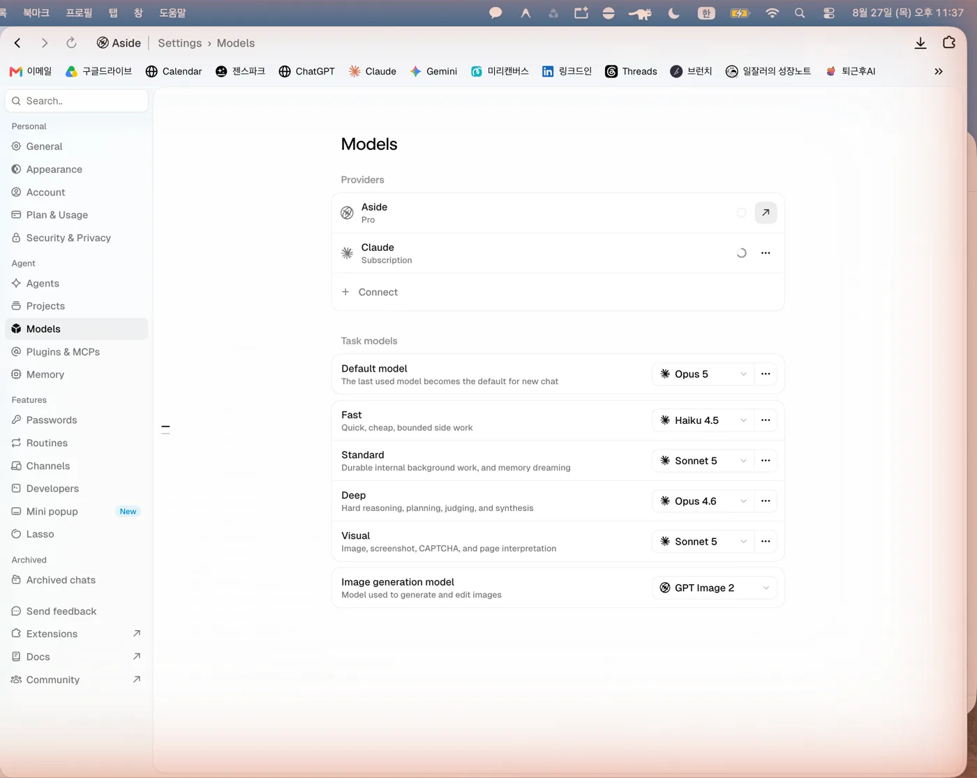Open Projects settings in the sidebar
977x778 pixels.
[77, 306]
